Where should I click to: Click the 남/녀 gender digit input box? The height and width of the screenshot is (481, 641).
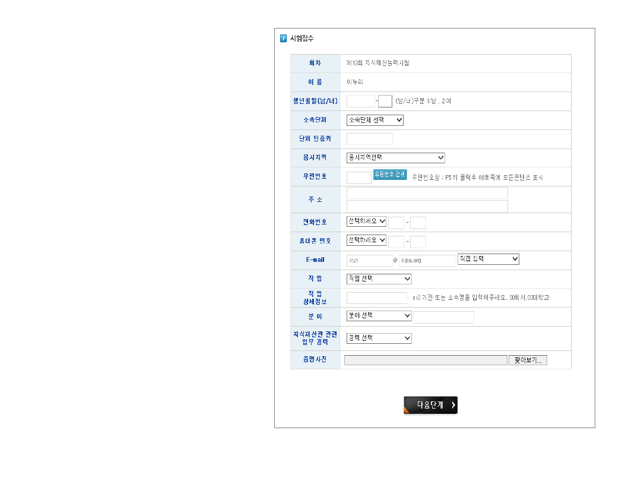click(x=385, y=101)
